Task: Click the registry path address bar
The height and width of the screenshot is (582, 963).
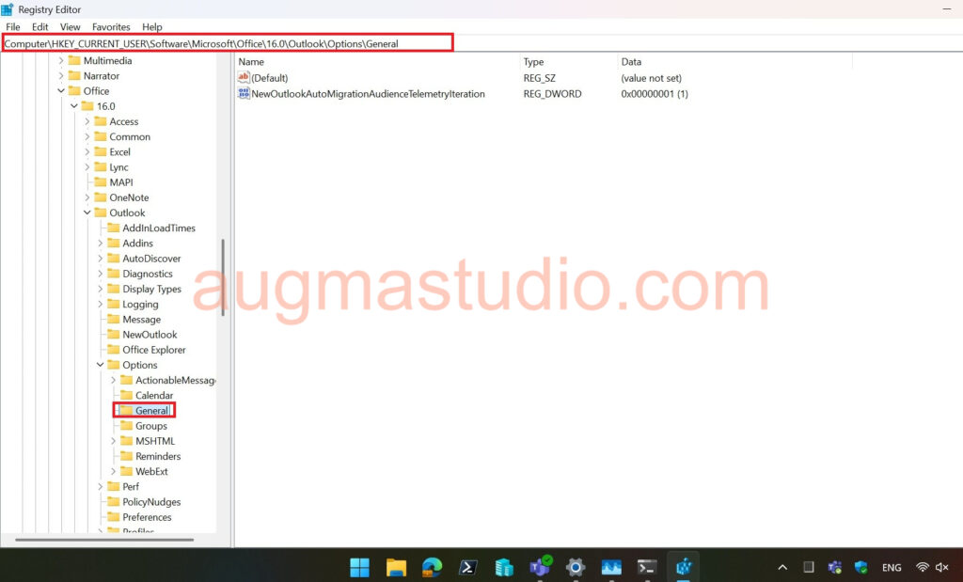Action: (226, 43)
